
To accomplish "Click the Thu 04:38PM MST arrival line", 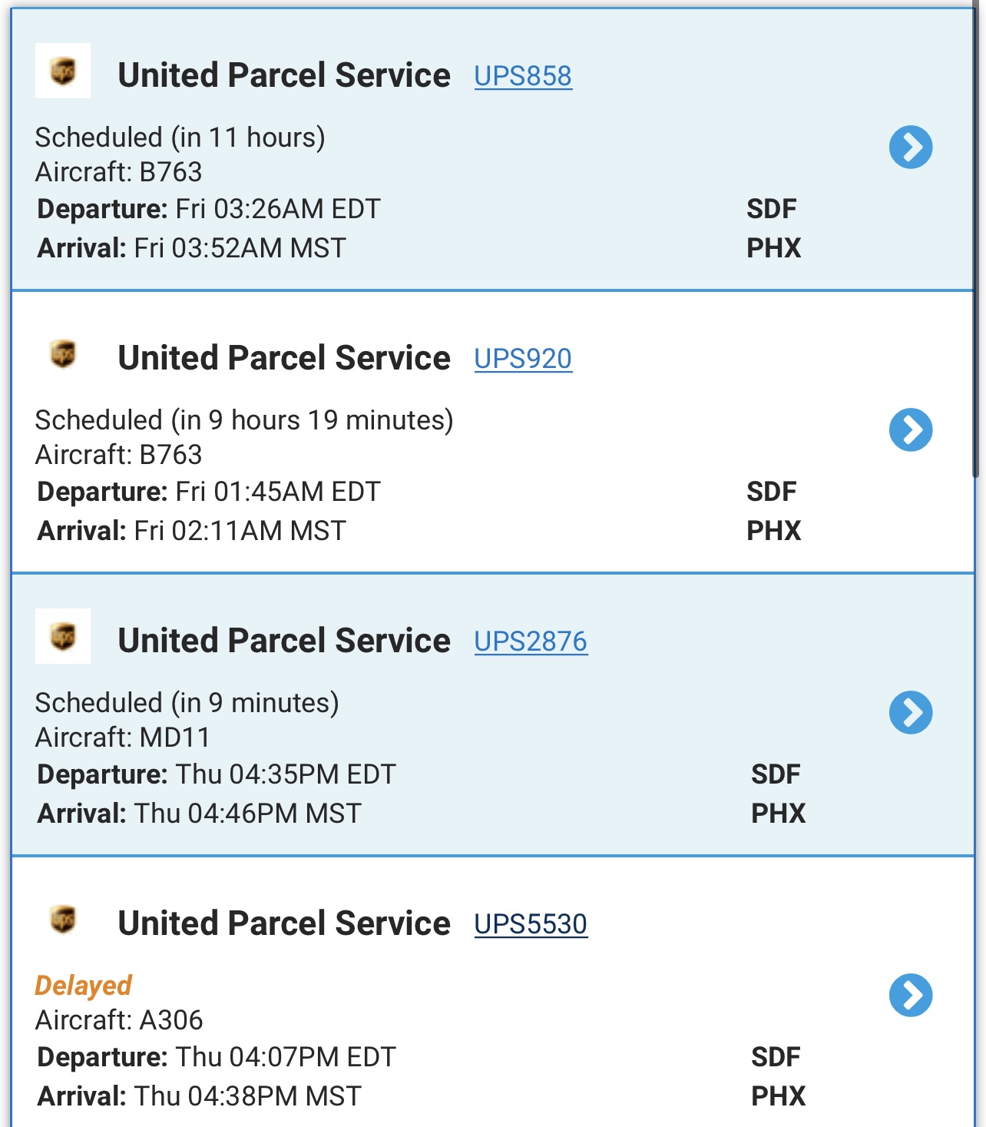I will point(200,1096).
